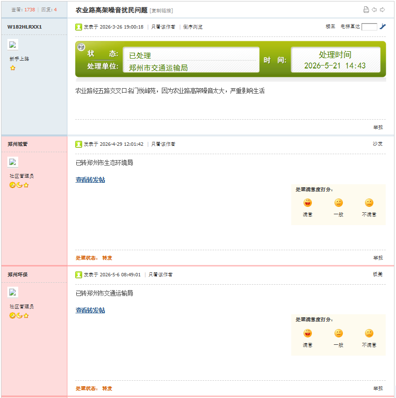Click 郑州环保 avatar image
396x398 pixels.
(x=13, y=293)
